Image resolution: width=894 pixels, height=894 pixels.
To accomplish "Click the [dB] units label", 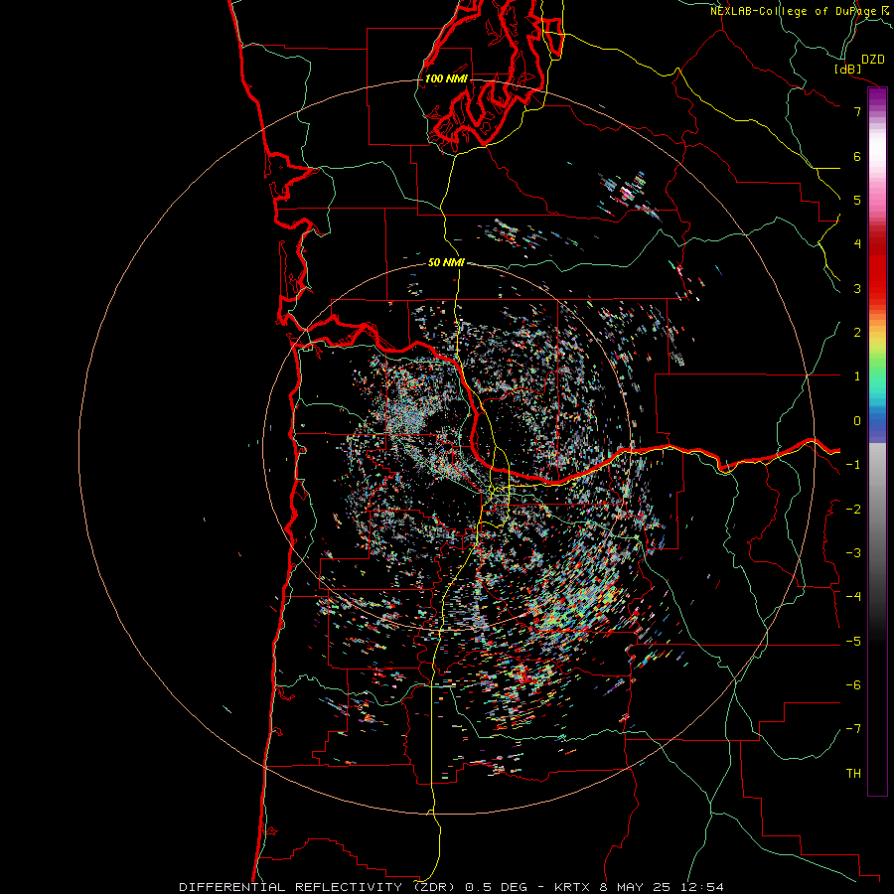I will (x=848, y=69).
